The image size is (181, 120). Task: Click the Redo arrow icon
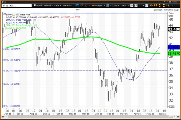click(x=82, y=5)
